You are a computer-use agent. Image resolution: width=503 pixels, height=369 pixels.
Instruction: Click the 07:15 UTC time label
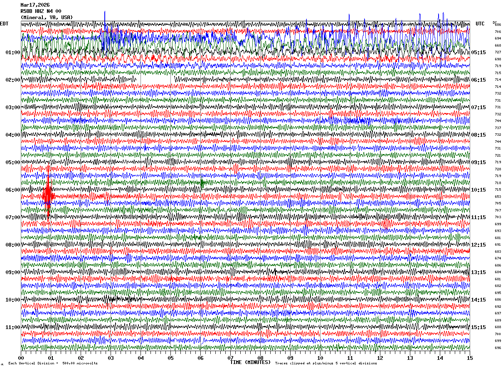[x=478, y=107]
